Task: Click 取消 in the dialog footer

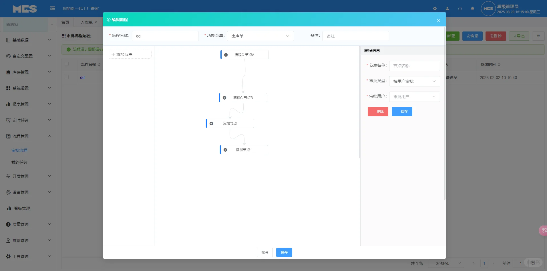Action: pos(265,252)
